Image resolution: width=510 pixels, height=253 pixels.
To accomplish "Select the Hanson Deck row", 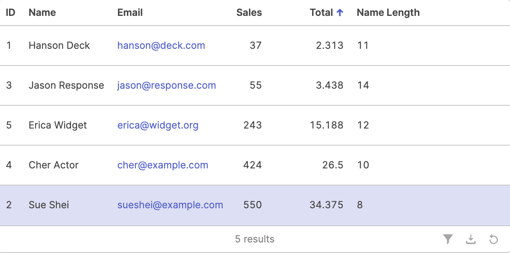I will 255,46.
